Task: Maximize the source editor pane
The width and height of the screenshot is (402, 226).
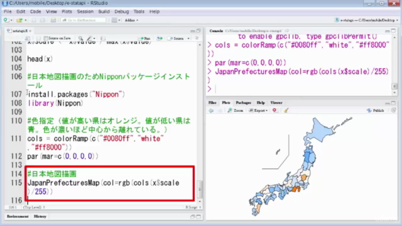Action: click(198, 31)
